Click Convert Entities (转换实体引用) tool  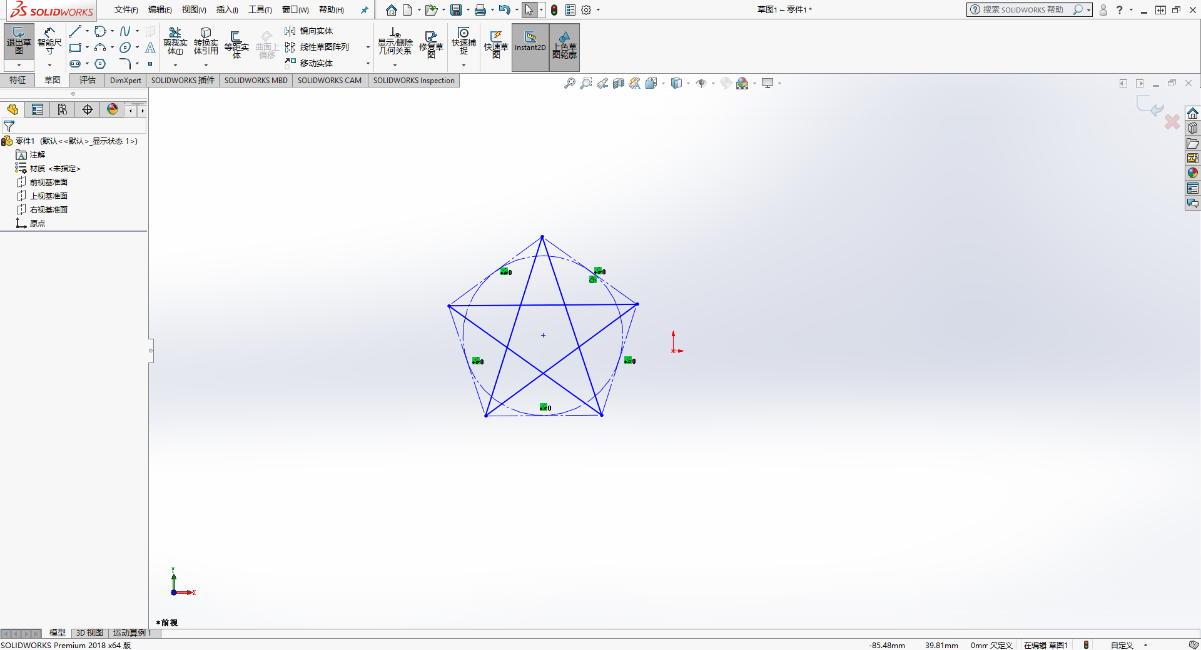pyautogui.click(x=206, y=41)
